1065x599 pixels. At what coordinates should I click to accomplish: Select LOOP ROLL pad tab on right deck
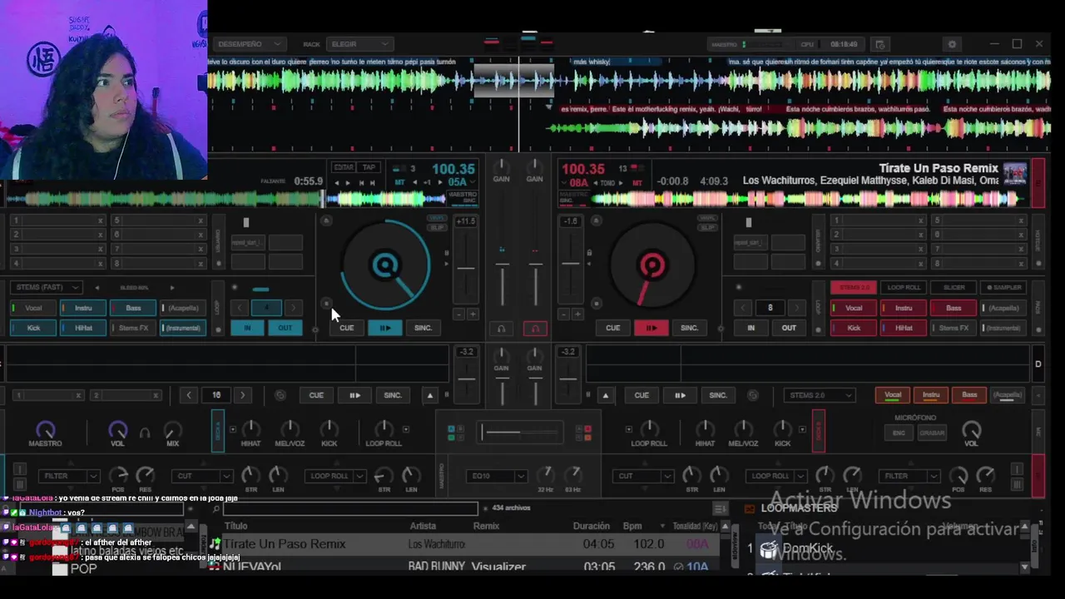point(904,287)
